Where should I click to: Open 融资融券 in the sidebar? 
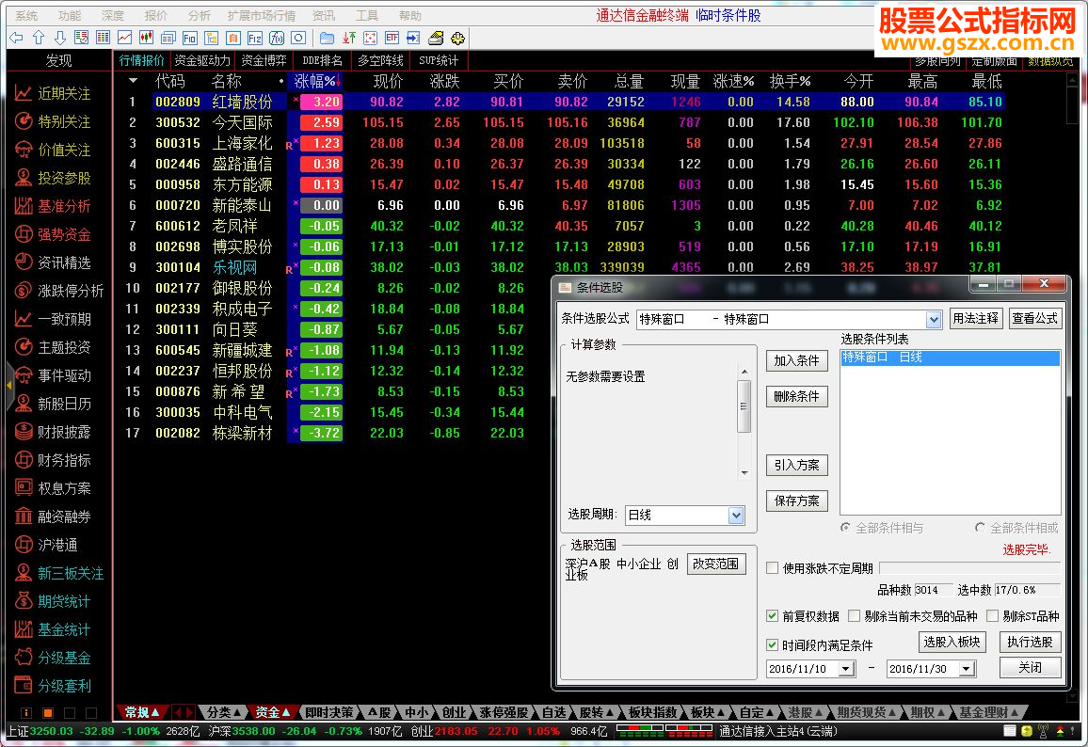pos(54,517)
